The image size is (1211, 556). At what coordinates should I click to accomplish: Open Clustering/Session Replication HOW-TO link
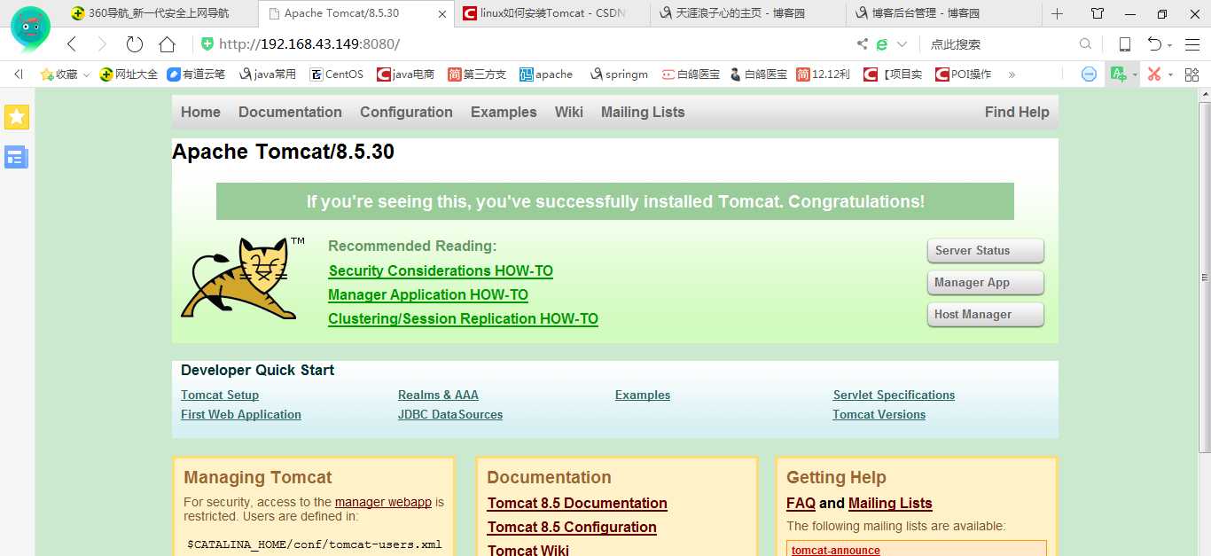point(463,318)
